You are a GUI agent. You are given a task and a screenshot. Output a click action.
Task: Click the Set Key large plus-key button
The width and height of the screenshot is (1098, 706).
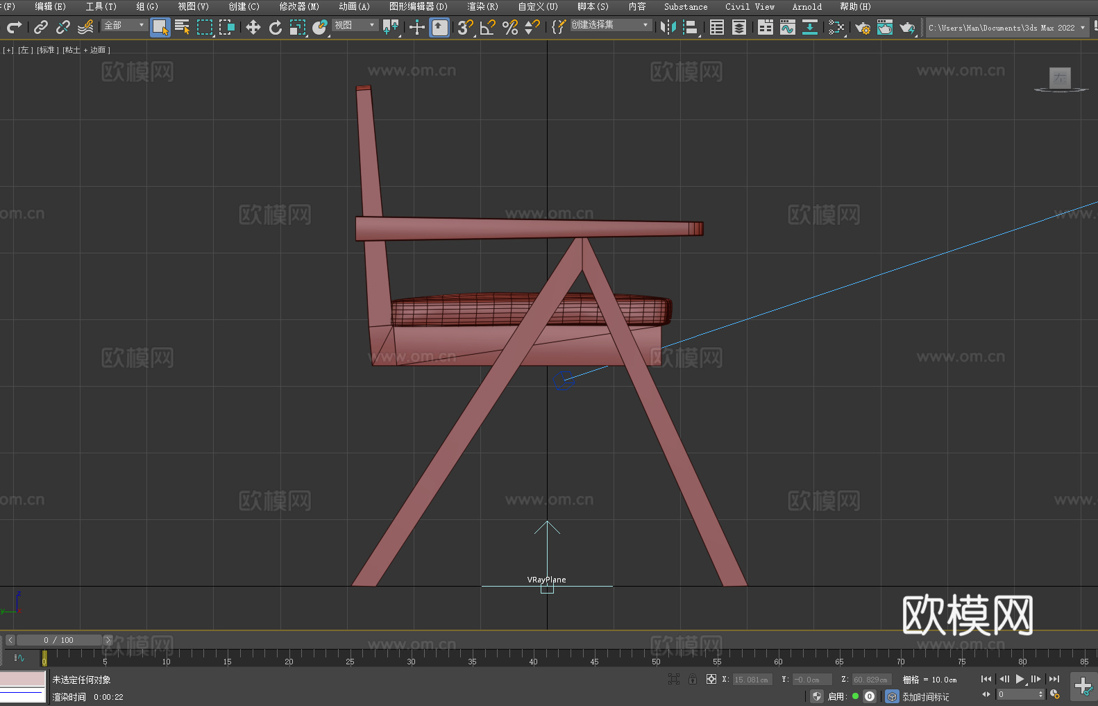[1083, 686]
